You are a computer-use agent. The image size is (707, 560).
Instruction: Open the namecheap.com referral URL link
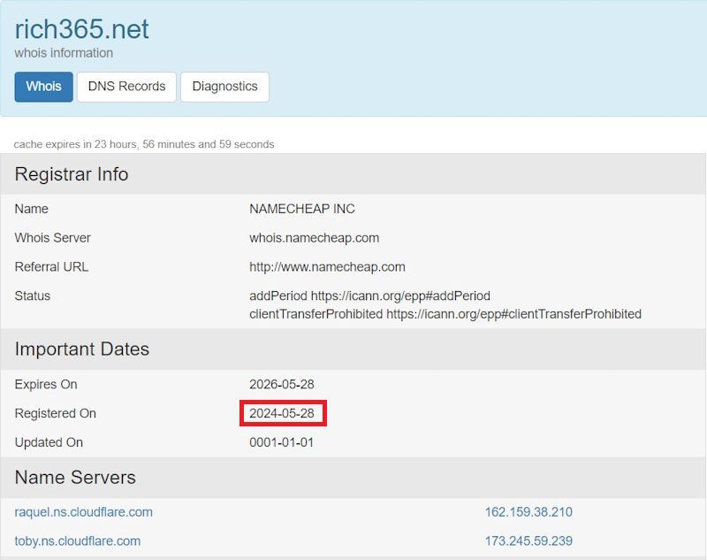coord(327,266)
